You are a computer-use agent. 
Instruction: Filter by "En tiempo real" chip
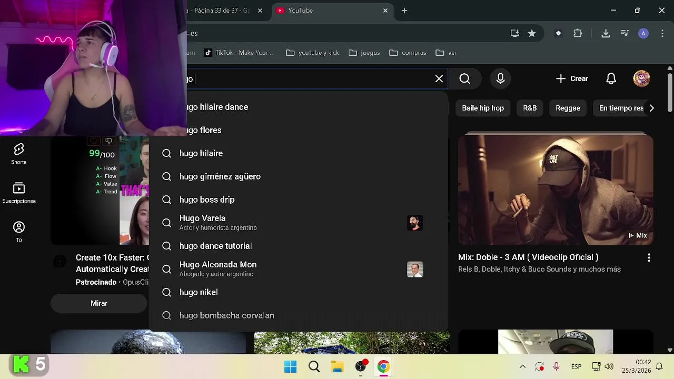(621, 108)
